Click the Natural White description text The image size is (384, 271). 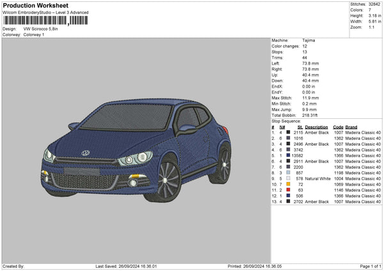tap(317, 178)
